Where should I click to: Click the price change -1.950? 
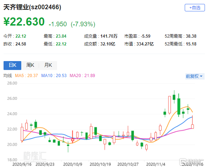click(58, 24)
